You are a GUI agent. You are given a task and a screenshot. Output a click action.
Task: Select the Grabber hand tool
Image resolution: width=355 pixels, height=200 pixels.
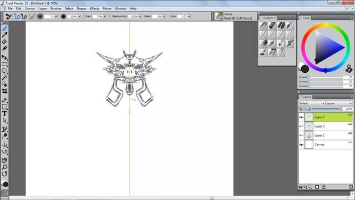[x=4, y=161]
